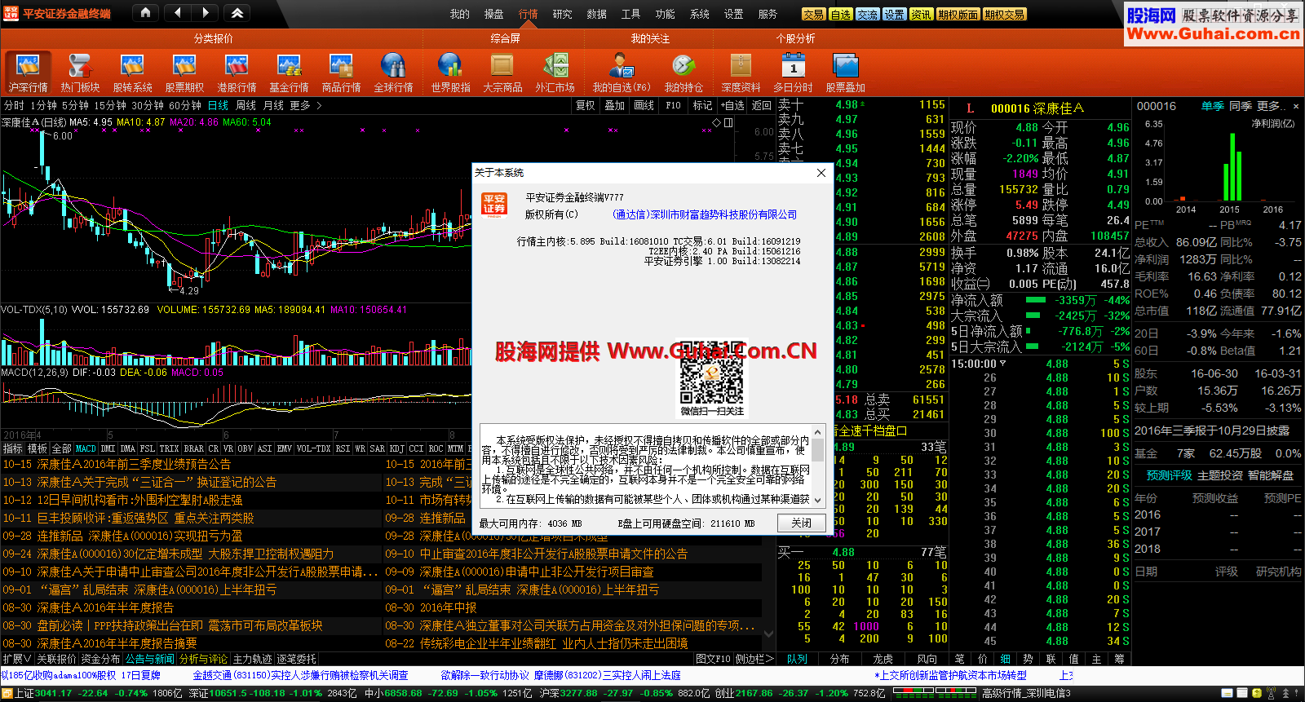Open 工具 menu
This screenshot has height=702, width=1305.
(x=631, y=14)
